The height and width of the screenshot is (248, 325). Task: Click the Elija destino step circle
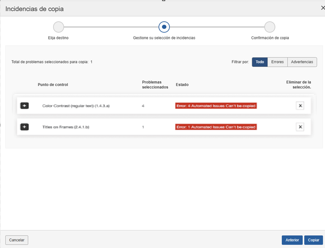(59, 27)
